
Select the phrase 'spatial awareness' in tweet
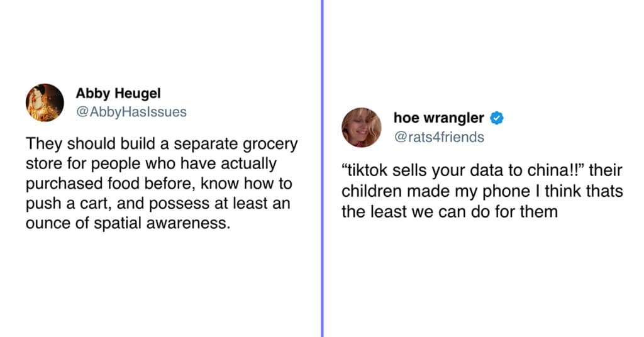(x=162, y=224)
